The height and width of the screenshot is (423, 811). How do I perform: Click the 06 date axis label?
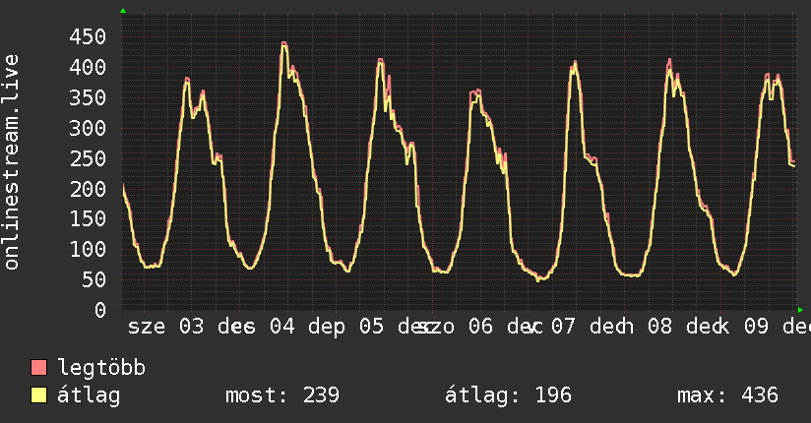pyautogui.click(x=480, y=327)
